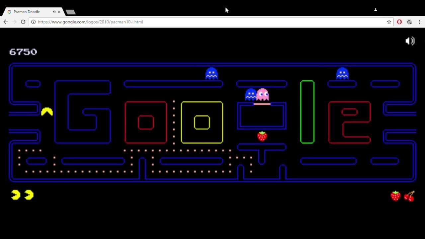This screenshot has width=425, height=239.
Task: Click the browser back arrow
Action: [6, 22]
